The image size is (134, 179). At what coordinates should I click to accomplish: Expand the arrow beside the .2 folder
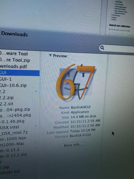pos(36,91)
